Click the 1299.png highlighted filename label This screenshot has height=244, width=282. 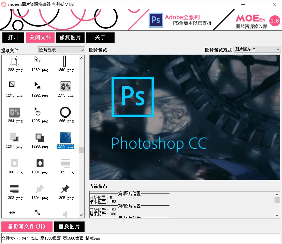coord(65,147)
